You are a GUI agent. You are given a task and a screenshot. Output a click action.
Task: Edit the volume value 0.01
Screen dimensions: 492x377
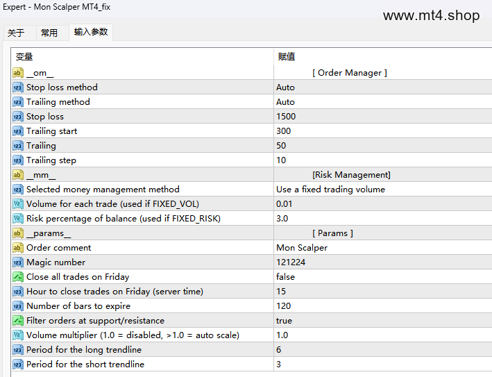click(383, 204)
